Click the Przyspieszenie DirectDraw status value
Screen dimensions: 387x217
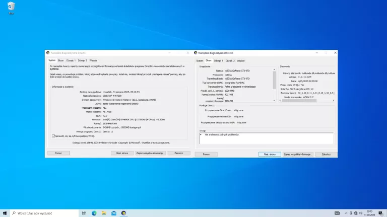(x=238, y=110)
